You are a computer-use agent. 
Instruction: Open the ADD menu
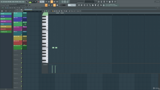[6, 2]
